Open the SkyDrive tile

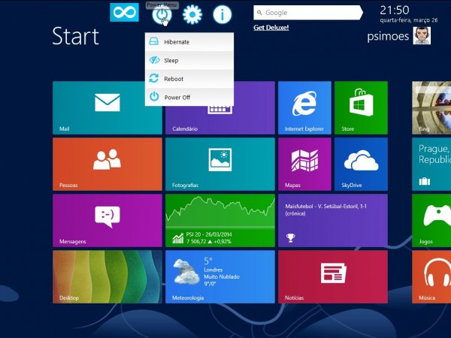pyautogui.click(x=361, y=164)
